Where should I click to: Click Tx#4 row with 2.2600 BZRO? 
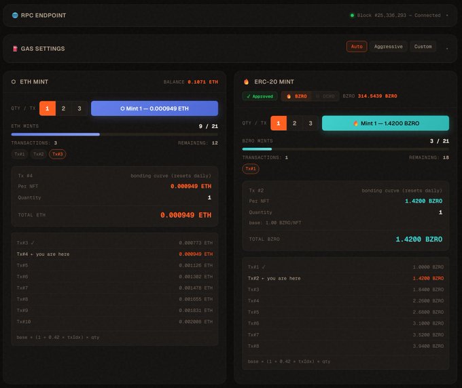pos(346,300)
